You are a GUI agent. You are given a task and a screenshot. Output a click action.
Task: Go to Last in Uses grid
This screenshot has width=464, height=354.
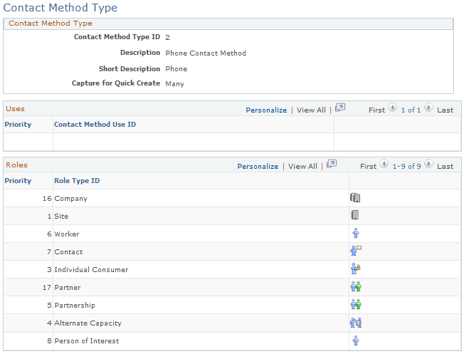pyautogui.click(x=445, y=110)
